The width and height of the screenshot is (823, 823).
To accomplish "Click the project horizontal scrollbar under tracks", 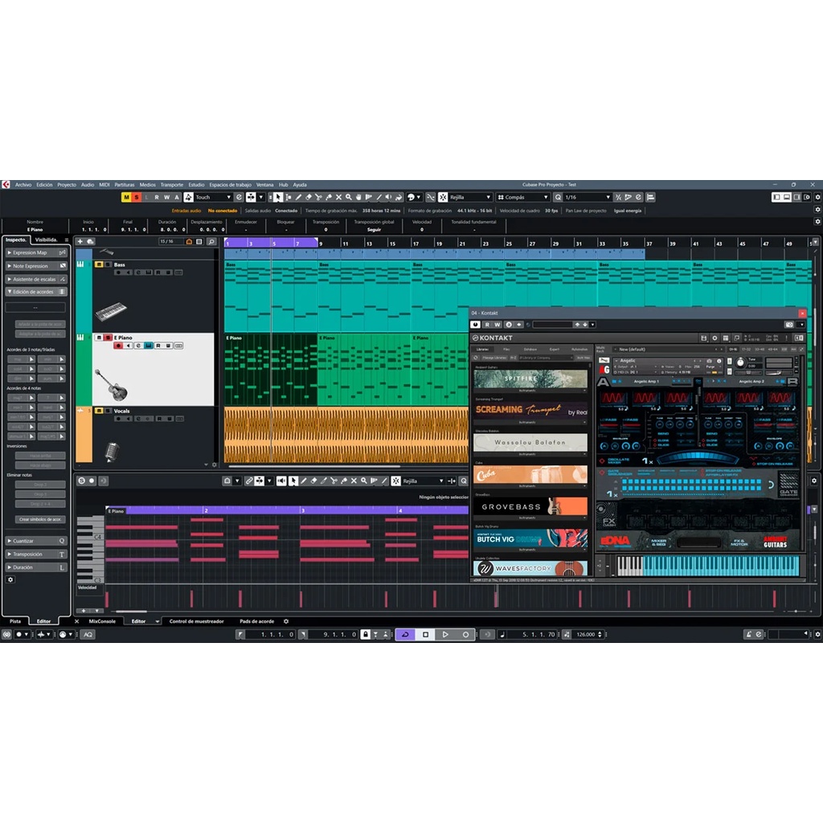I will pos(314,466).
